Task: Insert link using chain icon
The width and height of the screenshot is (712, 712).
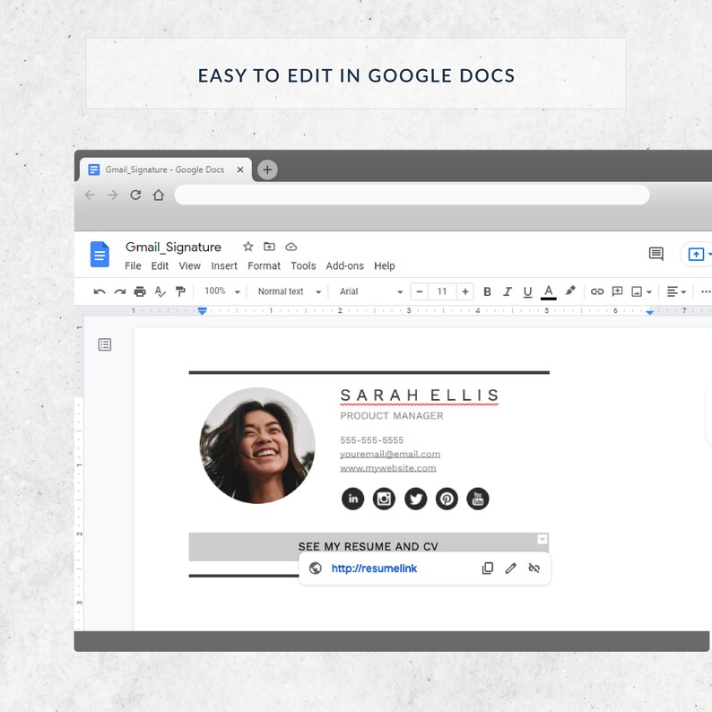Action: (596, 291)
